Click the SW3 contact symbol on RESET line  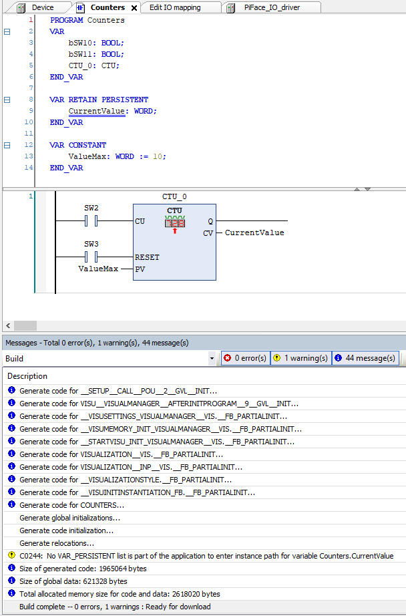[91, 257]
